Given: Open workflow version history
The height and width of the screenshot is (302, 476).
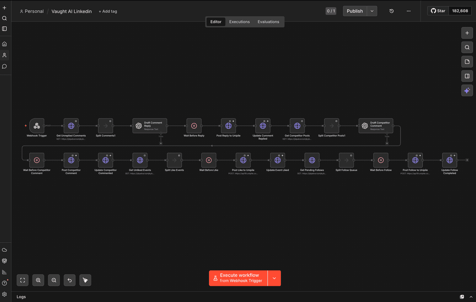Looking at the screenshot, I should (392, 11).
